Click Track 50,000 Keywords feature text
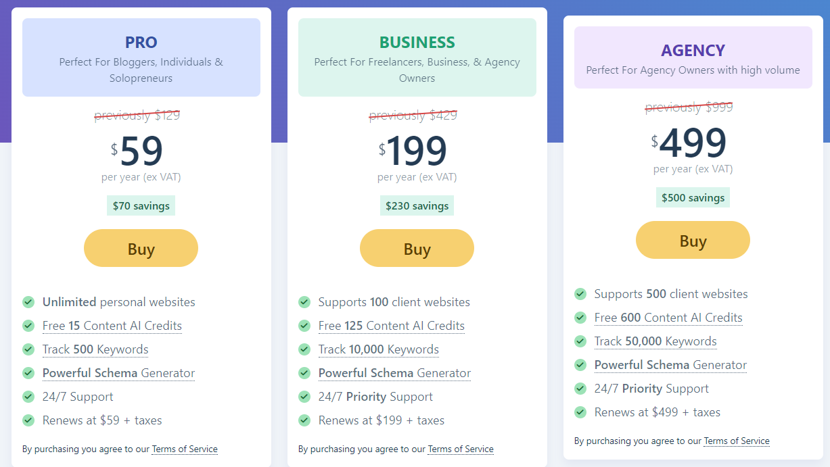830x467 pixels. point(655,341)
